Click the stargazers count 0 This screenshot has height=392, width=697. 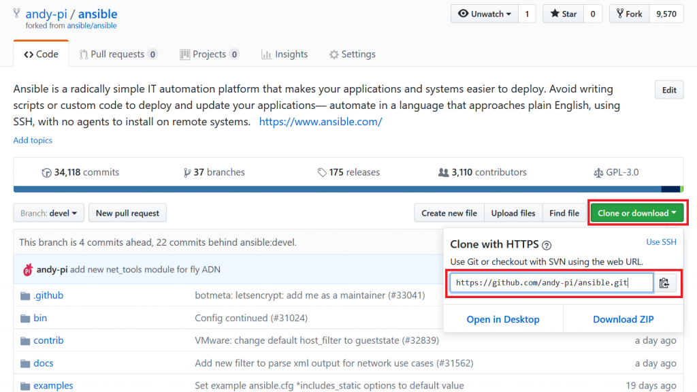[x=593, y=14]
